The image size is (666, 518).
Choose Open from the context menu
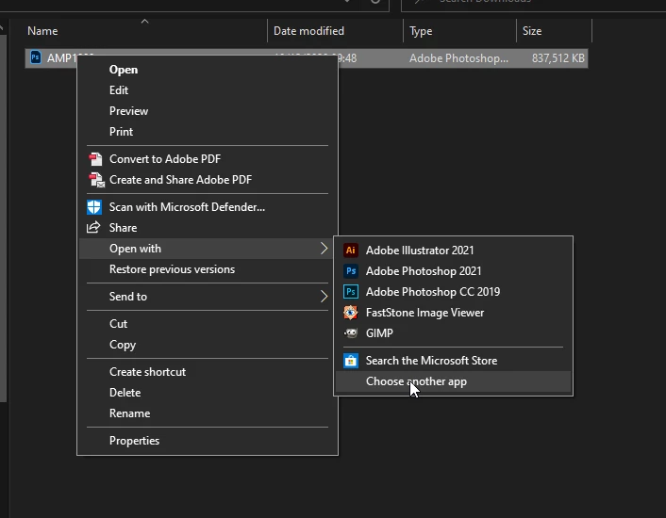208,70
